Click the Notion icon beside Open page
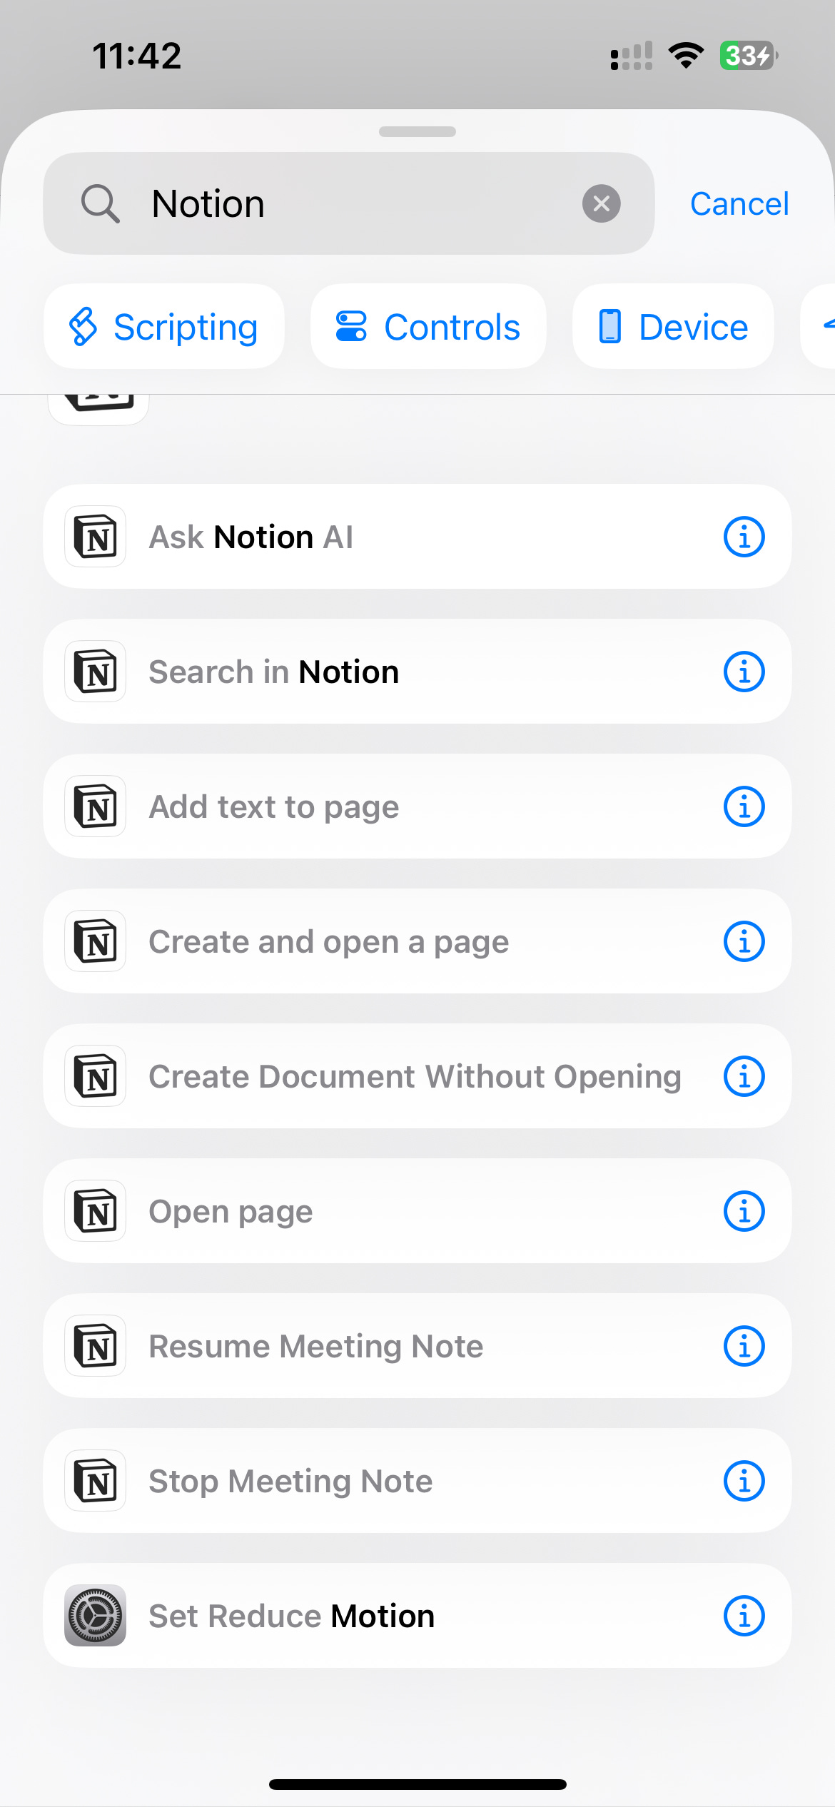835x1807 pixels. coord(96,1211)
